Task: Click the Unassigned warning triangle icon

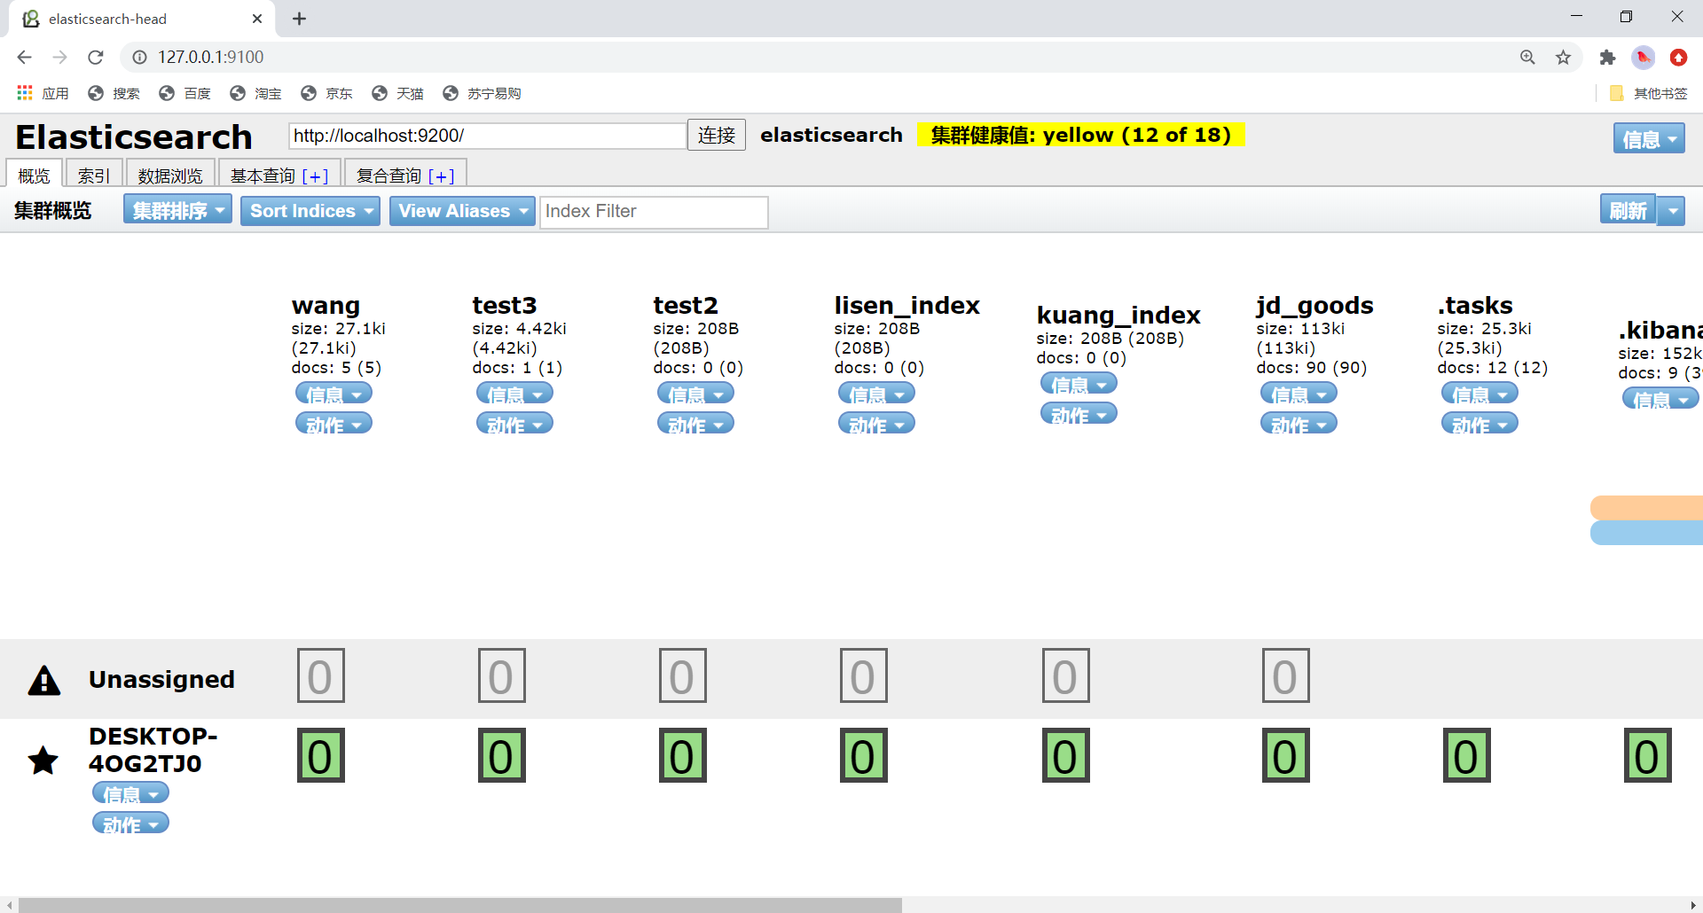Action: pos(44,680)
